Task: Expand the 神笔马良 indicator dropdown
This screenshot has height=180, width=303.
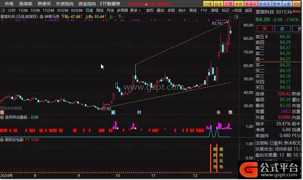Action: point(41,17)
